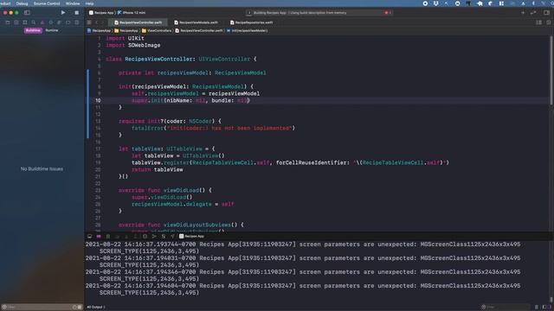
Task: Open the Test navigator icon
Action: [50, 22]
